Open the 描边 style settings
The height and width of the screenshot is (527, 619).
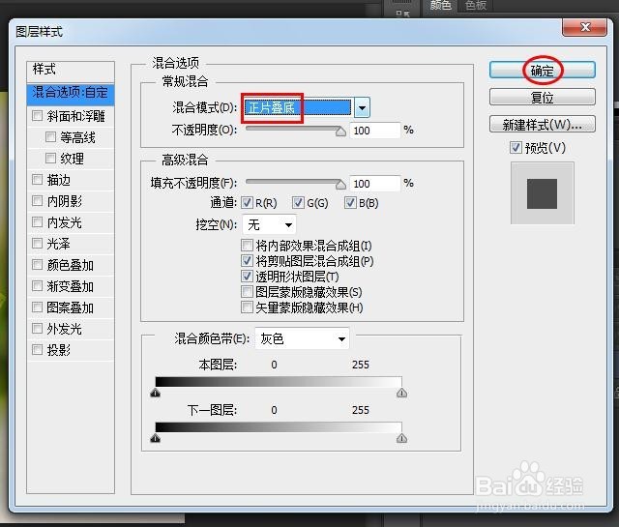click(58, 180)
